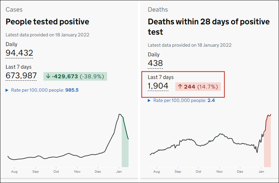279x183 pixels.
Task: Click green shaded area on cases chart
Action: pos(125,151)
